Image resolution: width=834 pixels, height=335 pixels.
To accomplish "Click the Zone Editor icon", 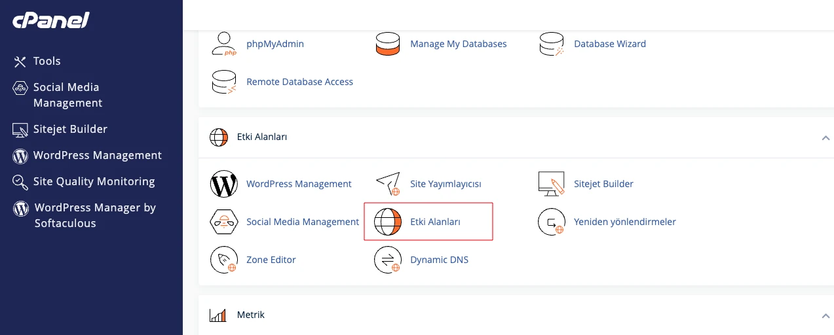I will (x=224, y=260).
